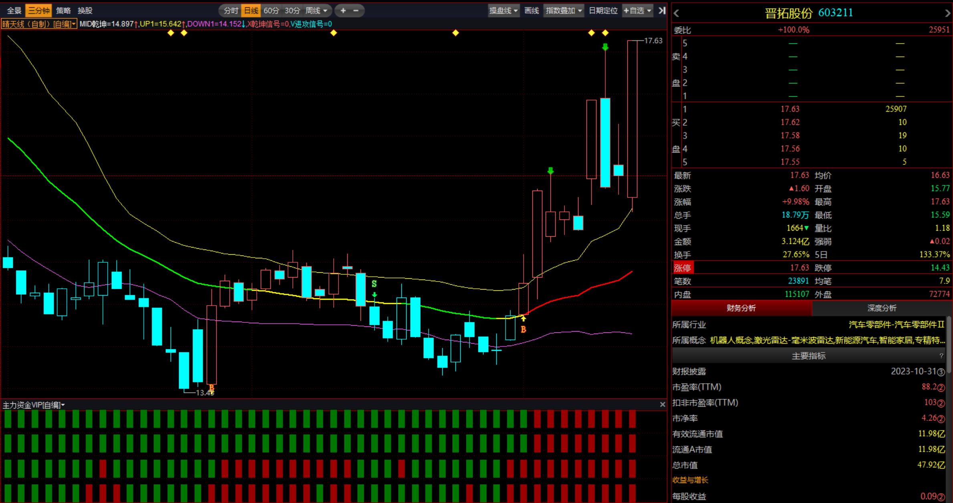Switch to 深度分析 tab
This screenshot has height=503, width=953.
tap(882, 308)
